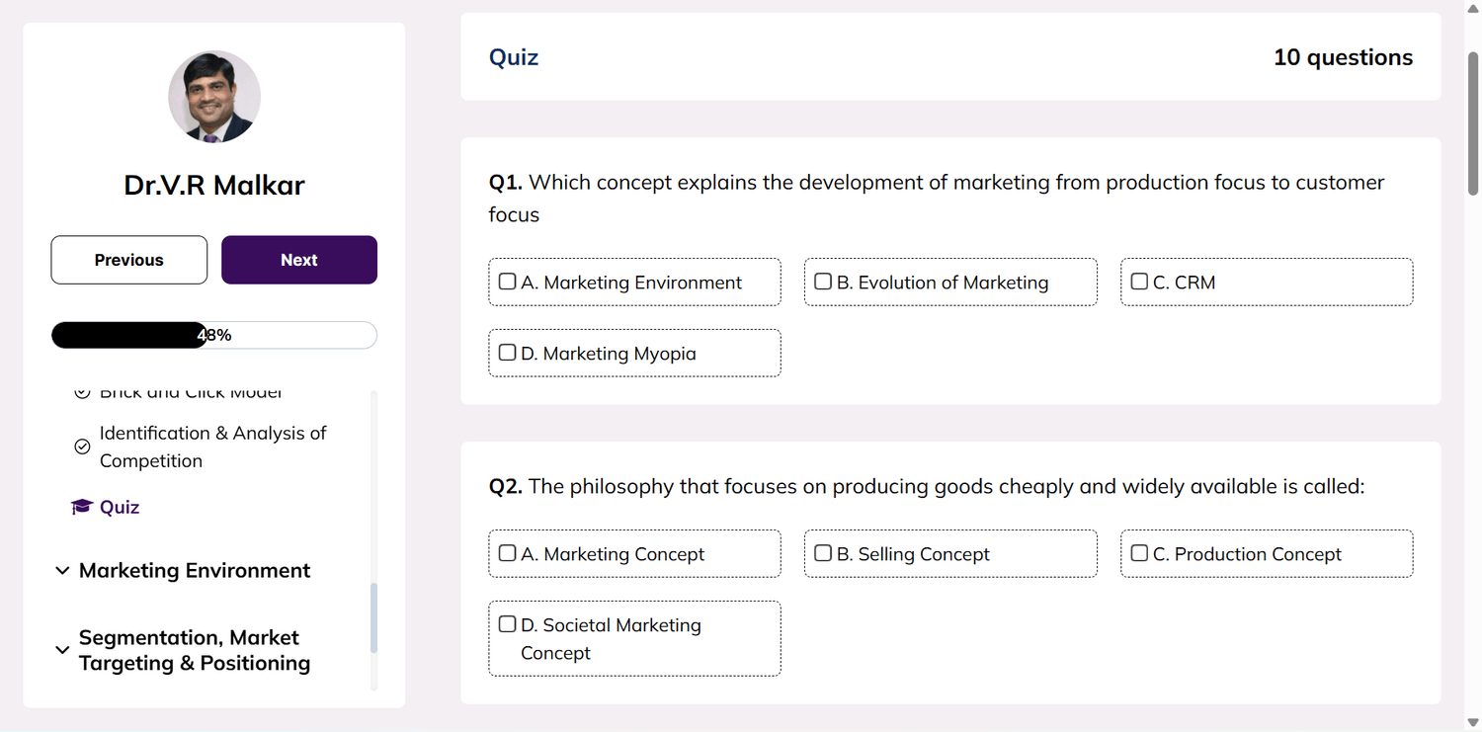
Task: Check C. Production Concept for Q2
Action: [1139, 553]
